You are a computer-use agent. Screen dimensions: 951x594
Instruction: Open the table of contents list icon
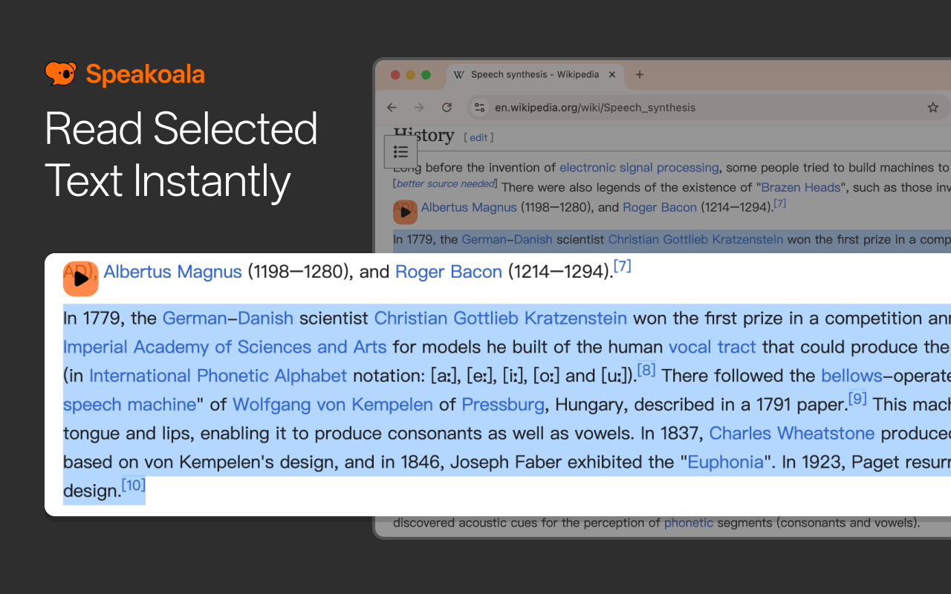401,151
